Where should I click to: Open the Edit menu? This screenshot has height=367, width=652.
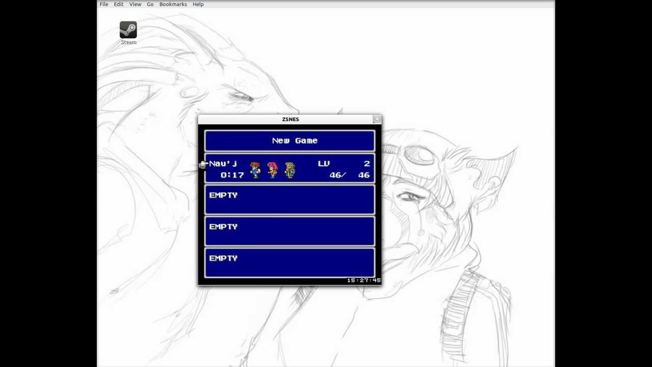click(x=119, y=4)
